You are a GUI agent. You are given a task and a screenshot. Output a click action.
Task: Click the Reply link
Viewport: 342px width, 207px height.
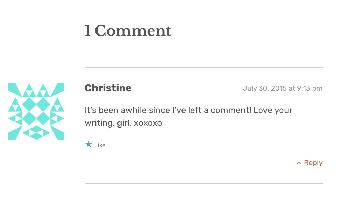tap(313, 163)
